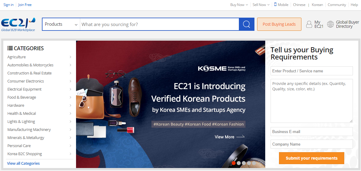Image resolution: width=361 pixels, height=171 pixels.
Task: Expand the Agriculture category chevron
Action: (70, 57)
